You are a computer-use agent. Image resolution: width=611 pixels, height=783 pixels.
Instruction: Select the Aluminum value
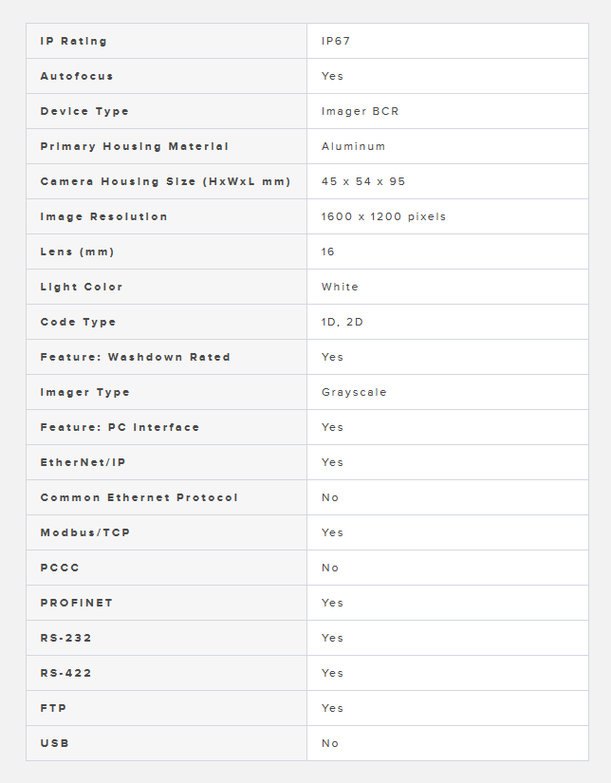(354, 147)
